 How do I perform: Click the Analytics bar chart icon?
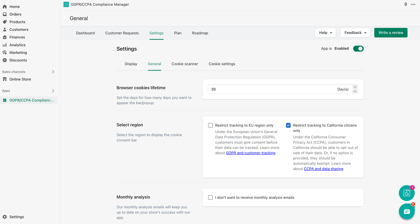tap(5, 45)
